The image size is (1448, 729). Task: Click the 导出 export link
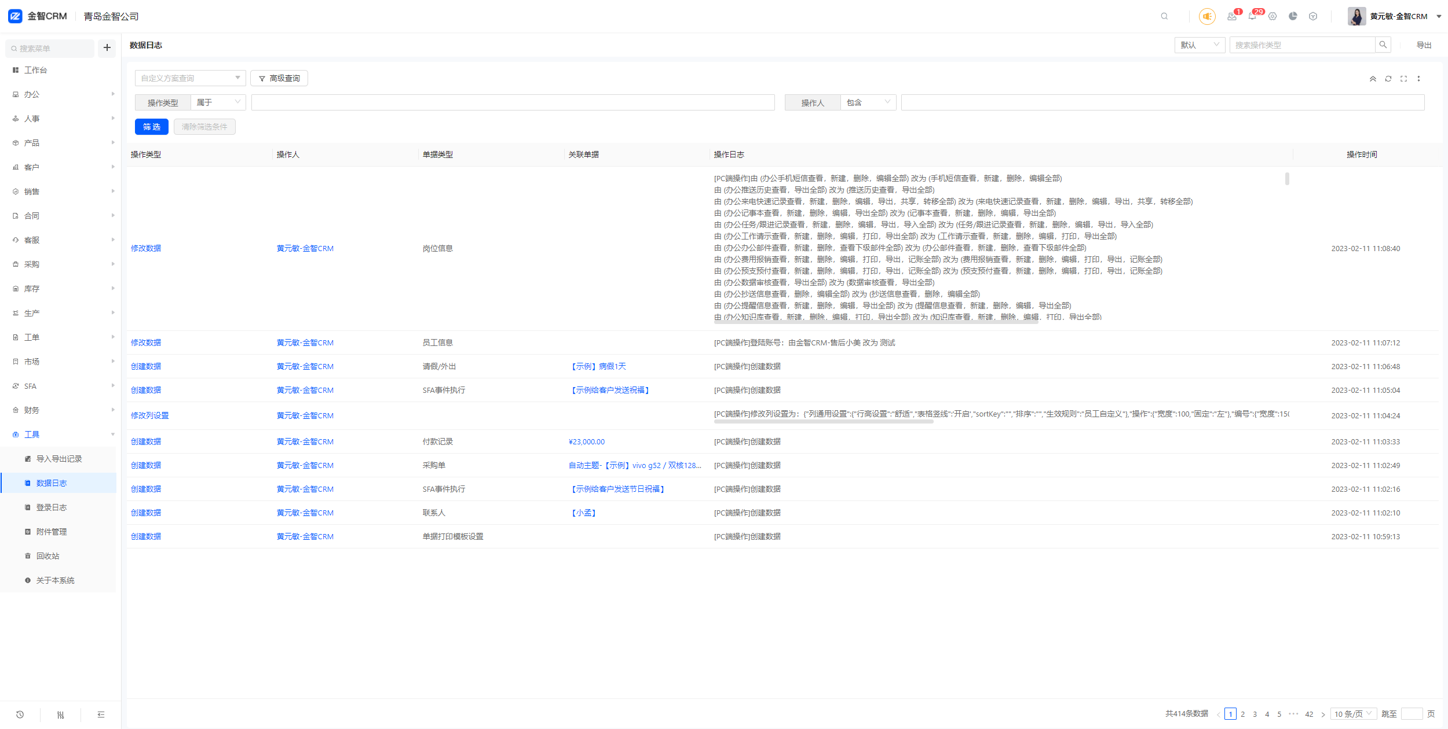tap(1424, 45)
